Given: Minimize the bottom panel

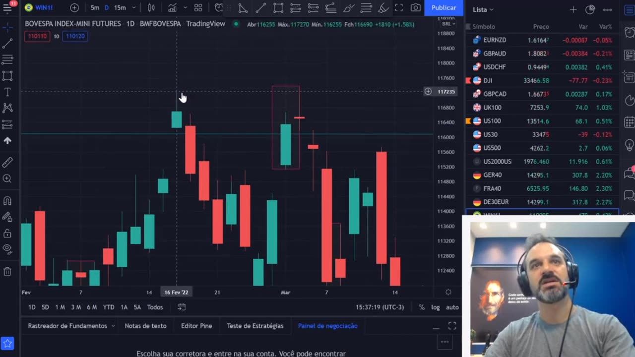Looking at the screenshot, I should click(x=436, y=327).
